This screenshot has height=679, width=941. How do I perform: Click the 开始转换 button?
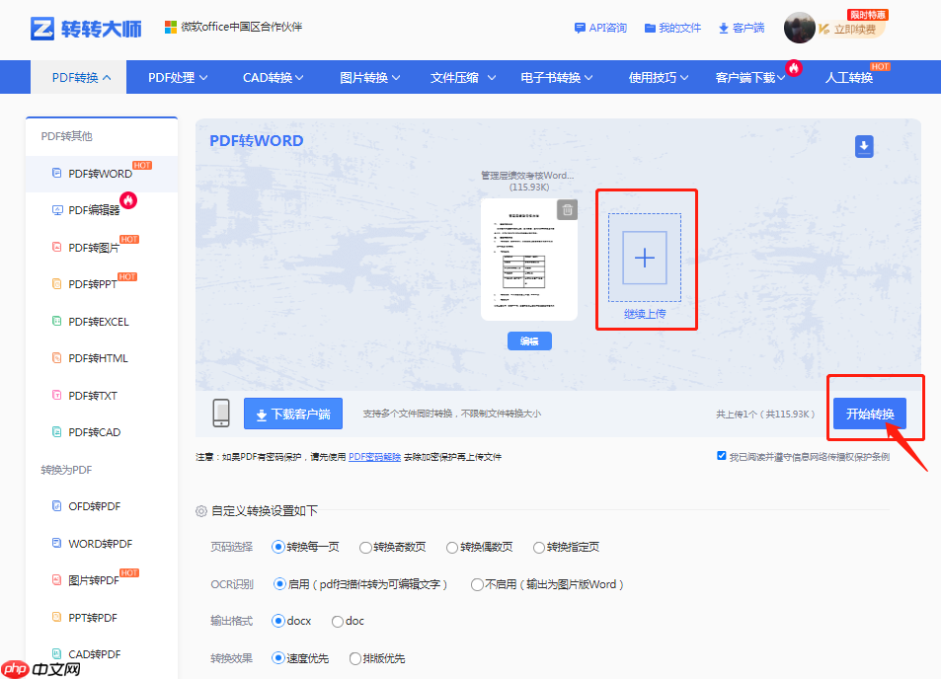tap(870, 414)
